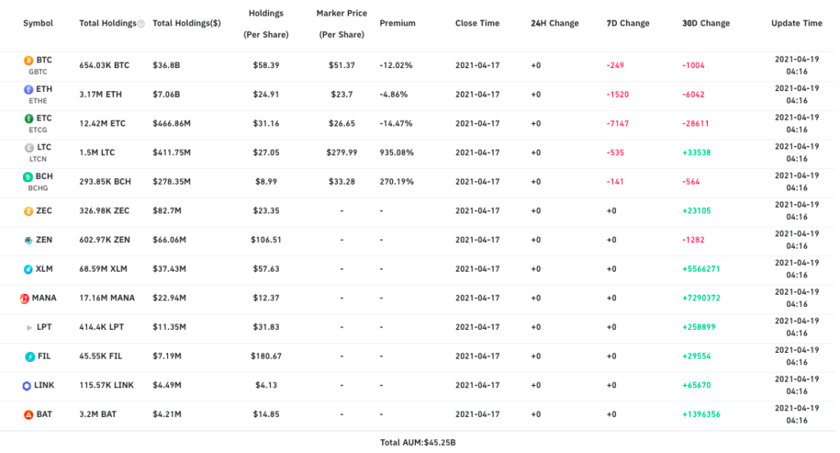Click the Bitcoin BTC coin icon
840x453 pixels.
(28, 61)
